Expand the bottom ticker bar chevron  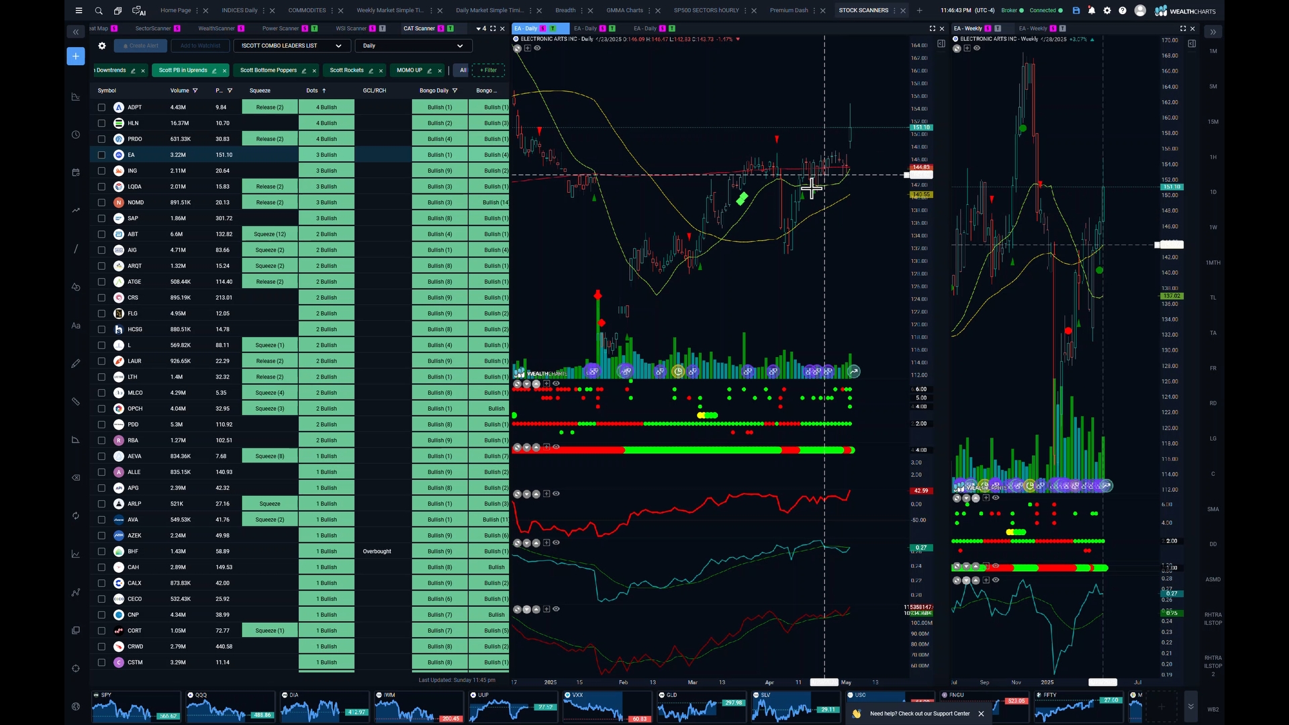[1190, 706]
